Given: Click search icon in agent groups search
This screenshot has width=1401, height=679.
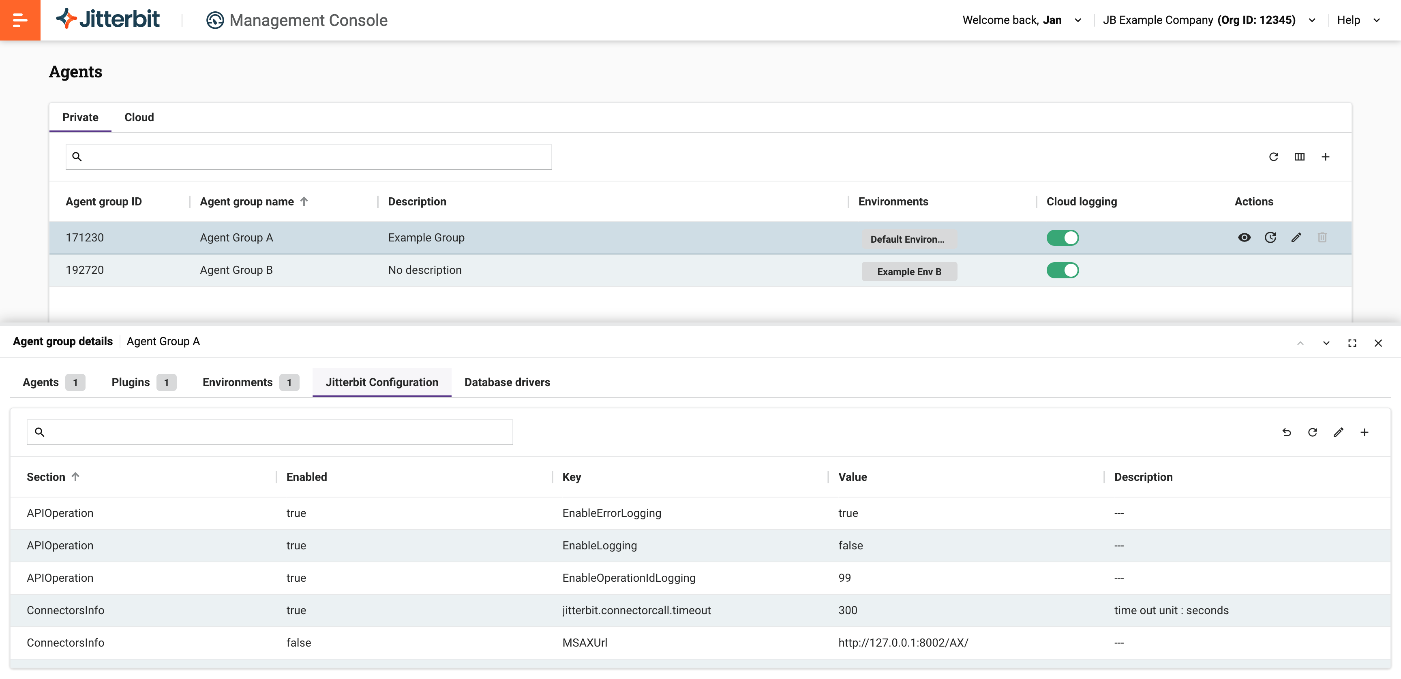Looking at the screenshot, I should (x=77, y=156).
